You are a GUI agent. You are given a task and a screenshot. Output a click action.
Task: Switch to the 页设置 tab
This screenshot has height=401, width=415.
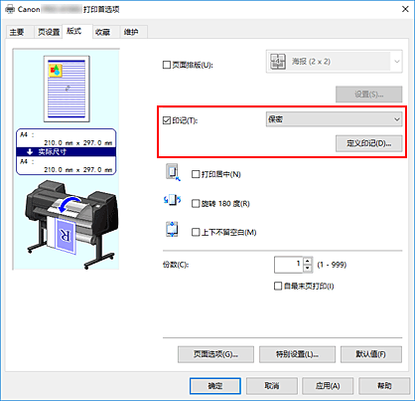pyautogui.click(x=49, y=32)
